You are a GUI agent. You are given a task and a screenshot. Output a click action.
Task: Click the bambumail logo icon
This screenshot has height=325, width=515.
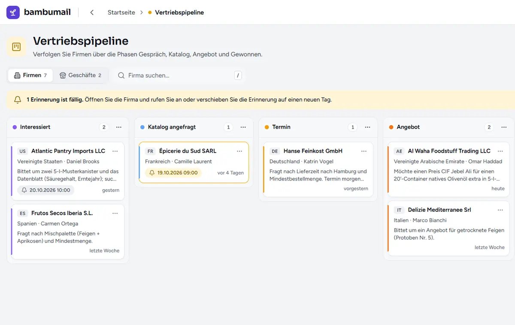coord(13,12)
